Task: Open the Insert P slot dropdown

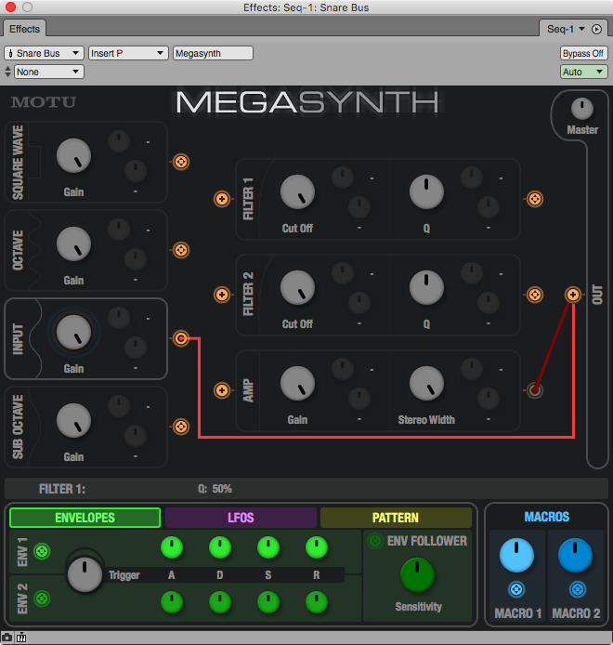Action: [128, 53]
